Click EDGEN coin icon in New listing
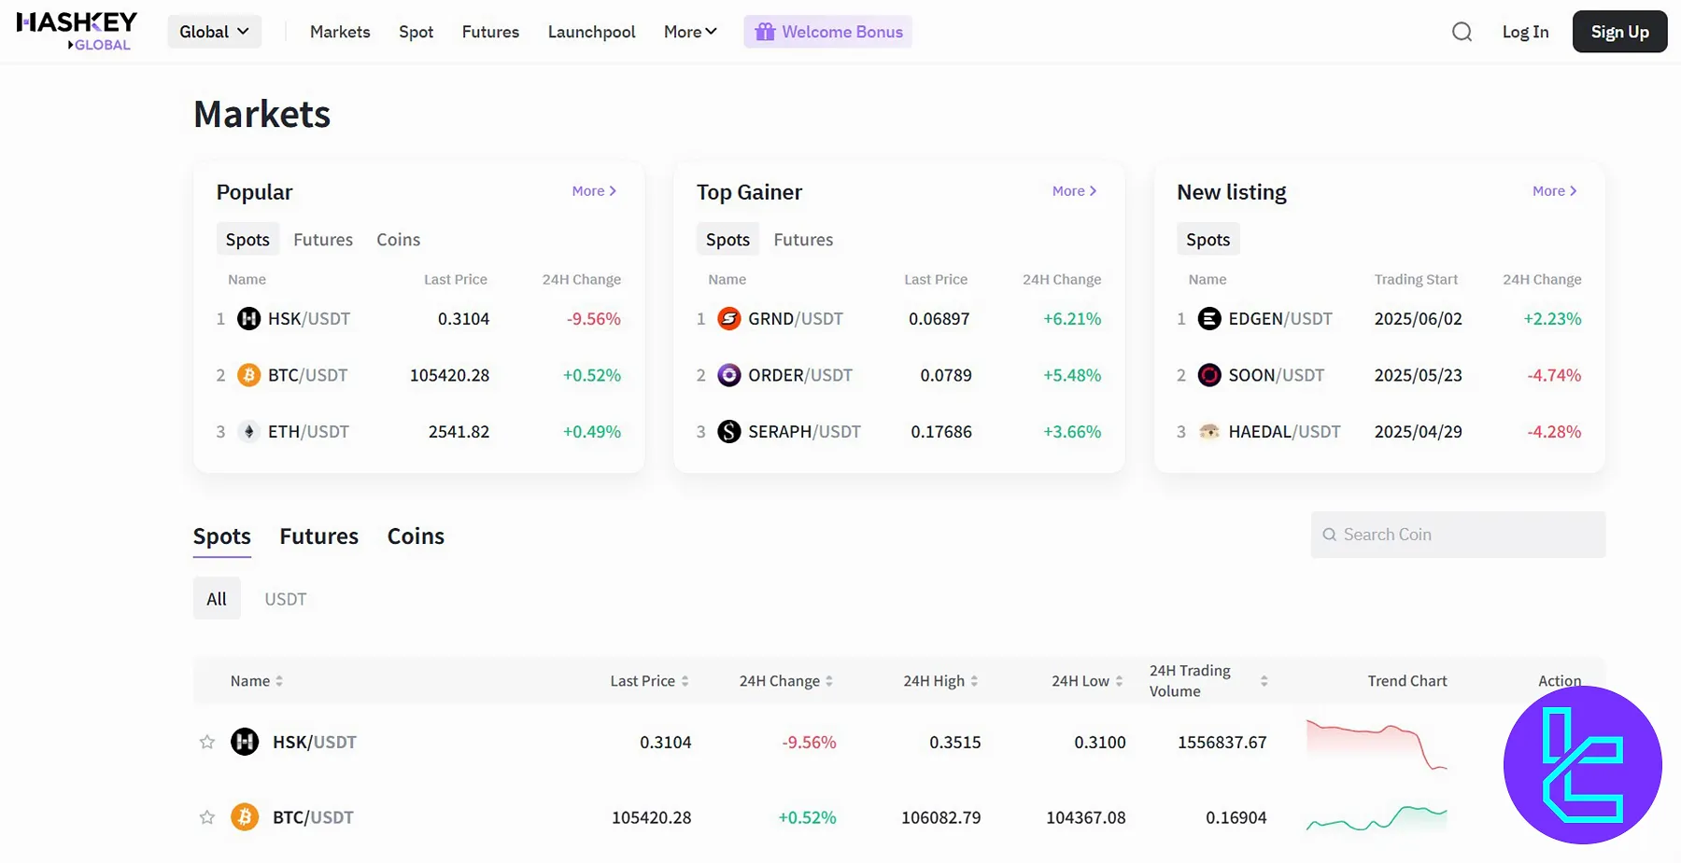Viewport: 1681px width, 863px height. [x=1209, y=319]
